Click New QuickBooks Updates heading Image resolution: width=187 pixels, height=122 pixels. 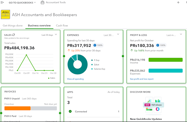[x=146, y=119]
